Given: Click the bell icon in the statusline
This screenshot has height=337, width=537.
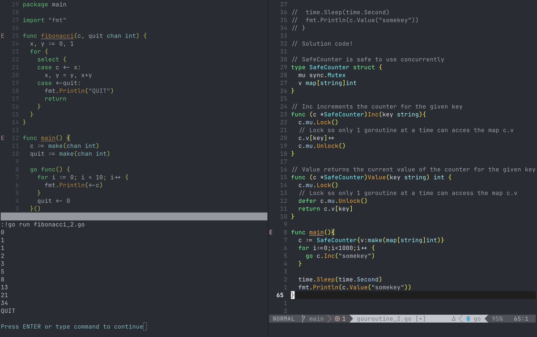Looking at the screenshot, I should [x=453, y=319].
